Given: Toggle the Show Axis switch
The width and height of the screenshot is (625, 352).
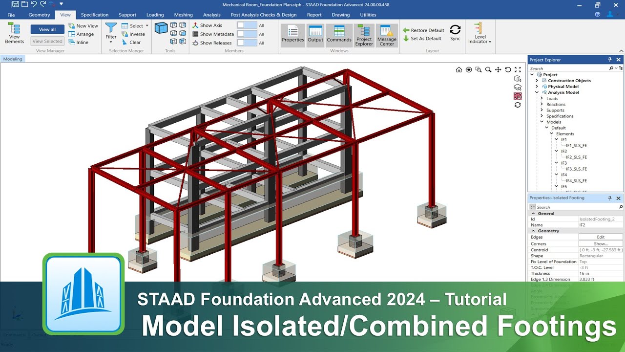Looking at the screenshot, I should point(247,25).
